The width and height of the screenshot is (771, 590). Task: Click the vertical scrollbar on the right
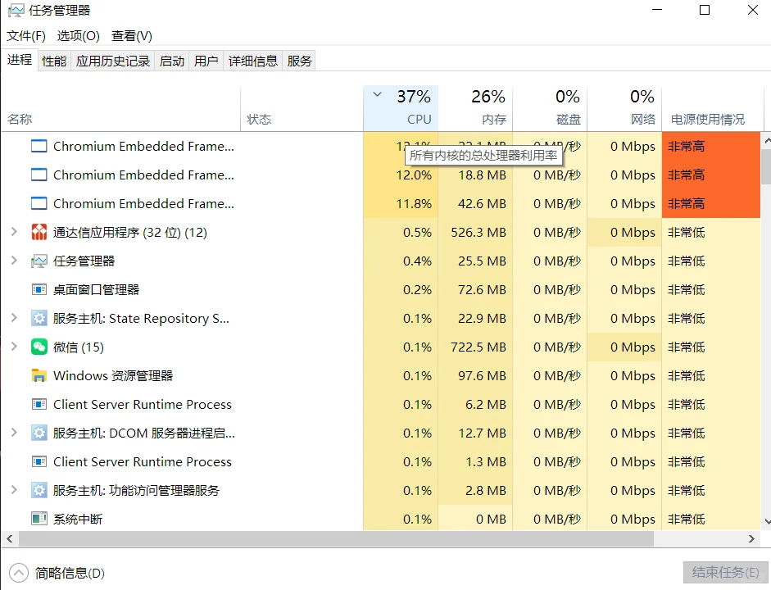pos(764,164)
